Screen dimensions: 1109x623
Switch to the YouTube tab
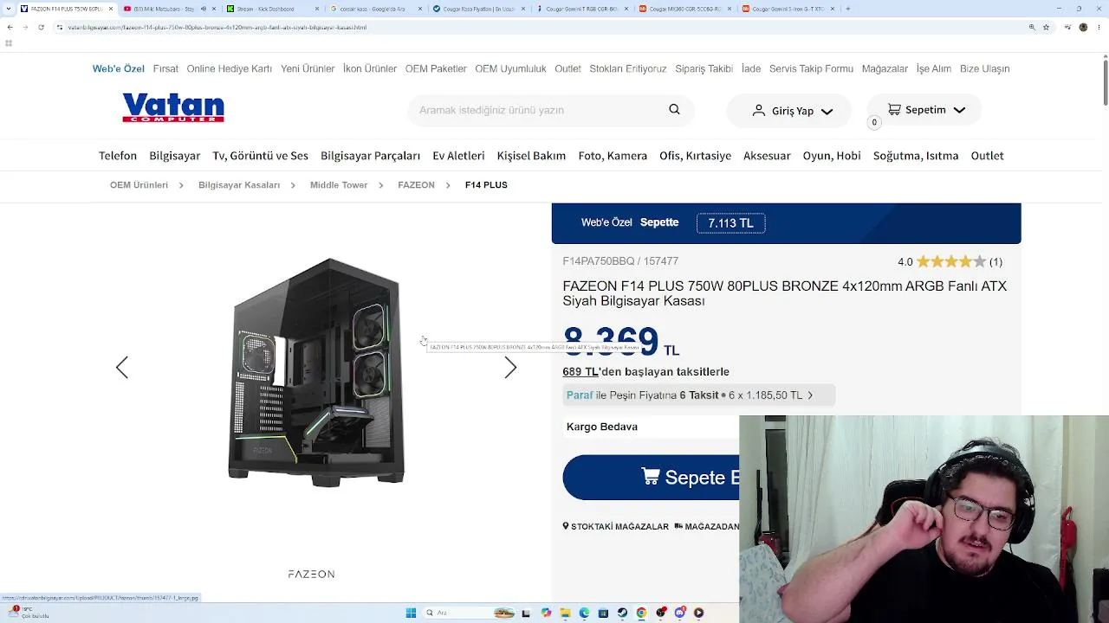pyautogui.click(x=169, y=9)
